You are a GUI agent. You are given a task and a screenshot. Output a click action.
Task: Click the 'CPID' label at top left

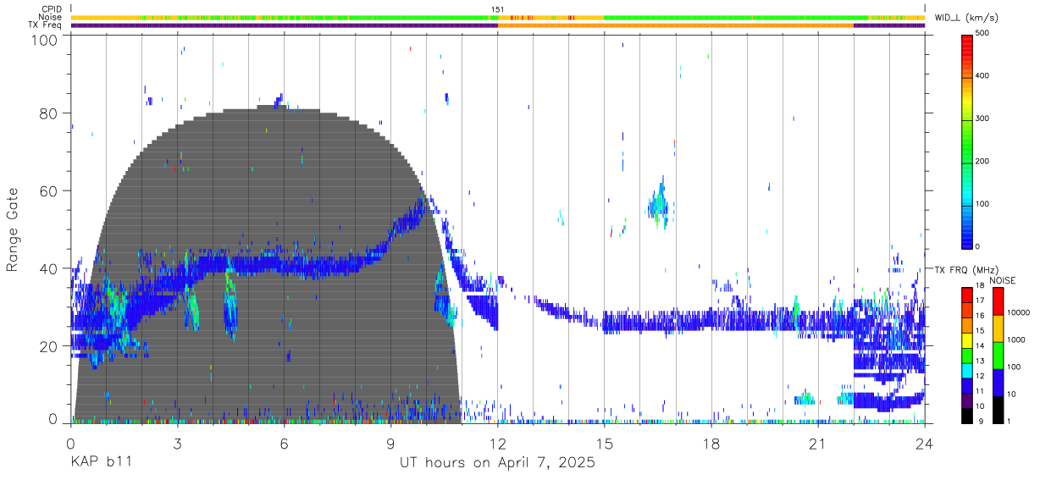pos(51,9)
